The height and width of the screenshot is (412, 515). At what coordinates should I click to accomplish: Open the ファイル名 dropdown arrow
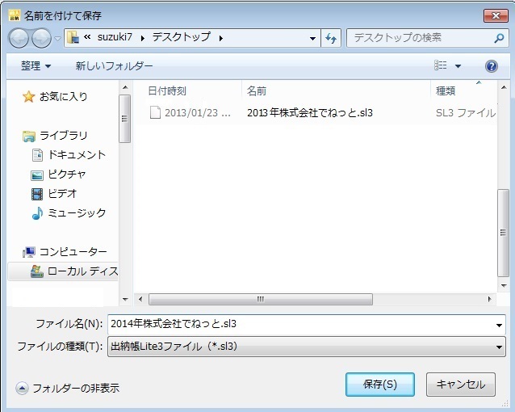(499, 326)
